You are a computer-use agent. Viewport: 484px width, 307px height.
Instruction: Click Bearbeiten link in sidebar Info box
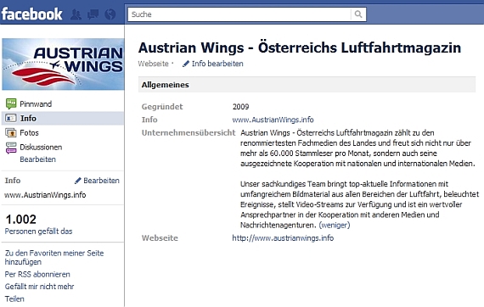coord(101,181)
